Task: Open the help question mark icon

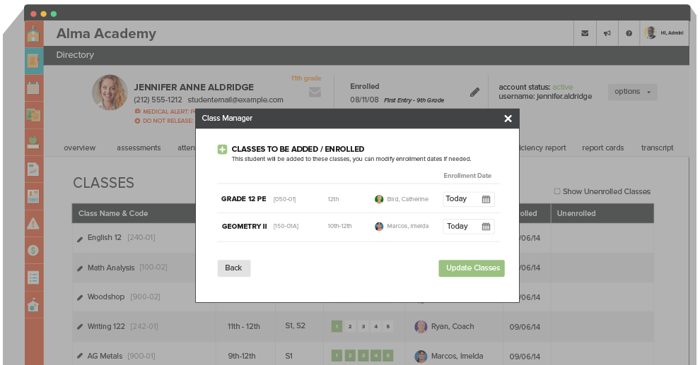Action: click(629, 33)
